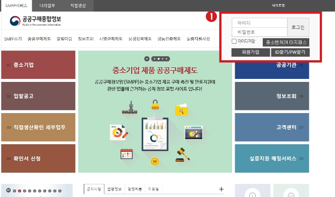
Task: Open the 04 확인서 신청 tile
Action: (38, 158)
